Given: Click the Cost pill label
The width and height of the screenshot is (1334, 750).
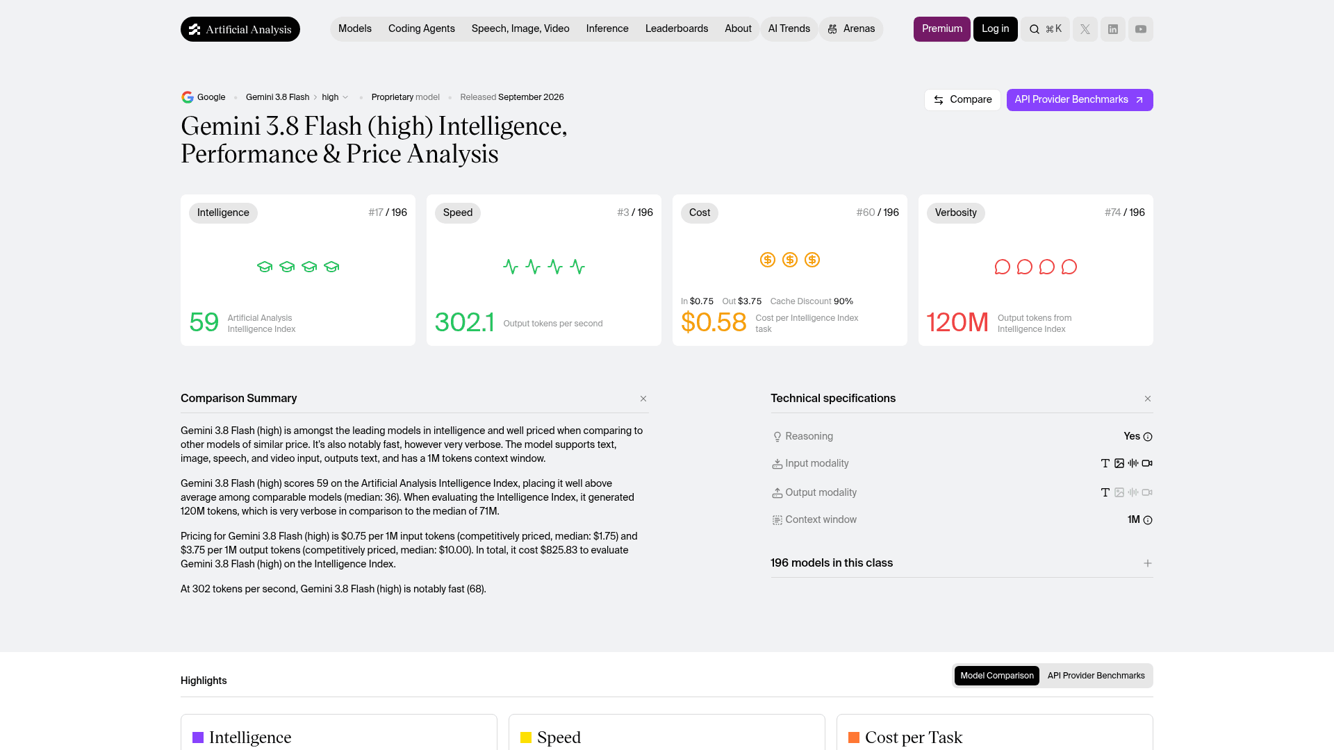Looking at the screenshot, I should pyautogui.click(x=700, y=213).
